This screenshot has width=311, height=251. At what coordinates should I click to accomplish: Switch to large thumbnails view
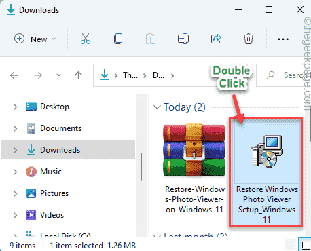pyautogui.click(x=306, y=245)
